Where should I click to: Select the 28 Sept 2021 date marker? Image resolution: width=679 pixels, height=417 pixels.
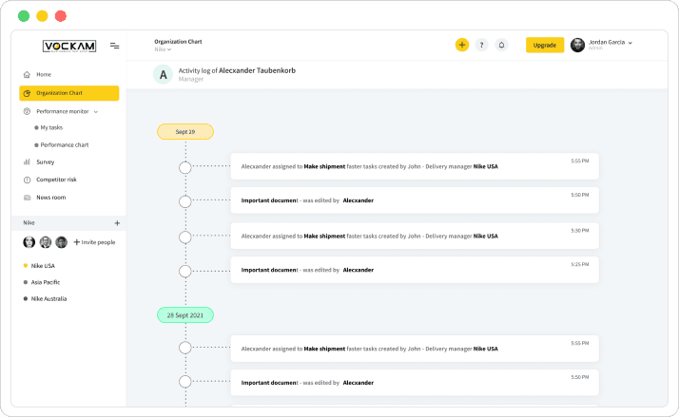pyautogui.click(x=185, y=314)
